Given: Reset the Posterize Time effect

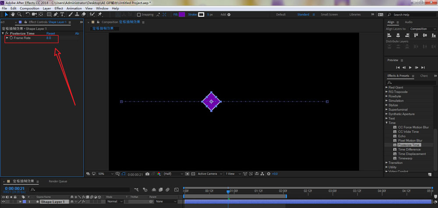Looking at the screenshot, I should 51,33.
